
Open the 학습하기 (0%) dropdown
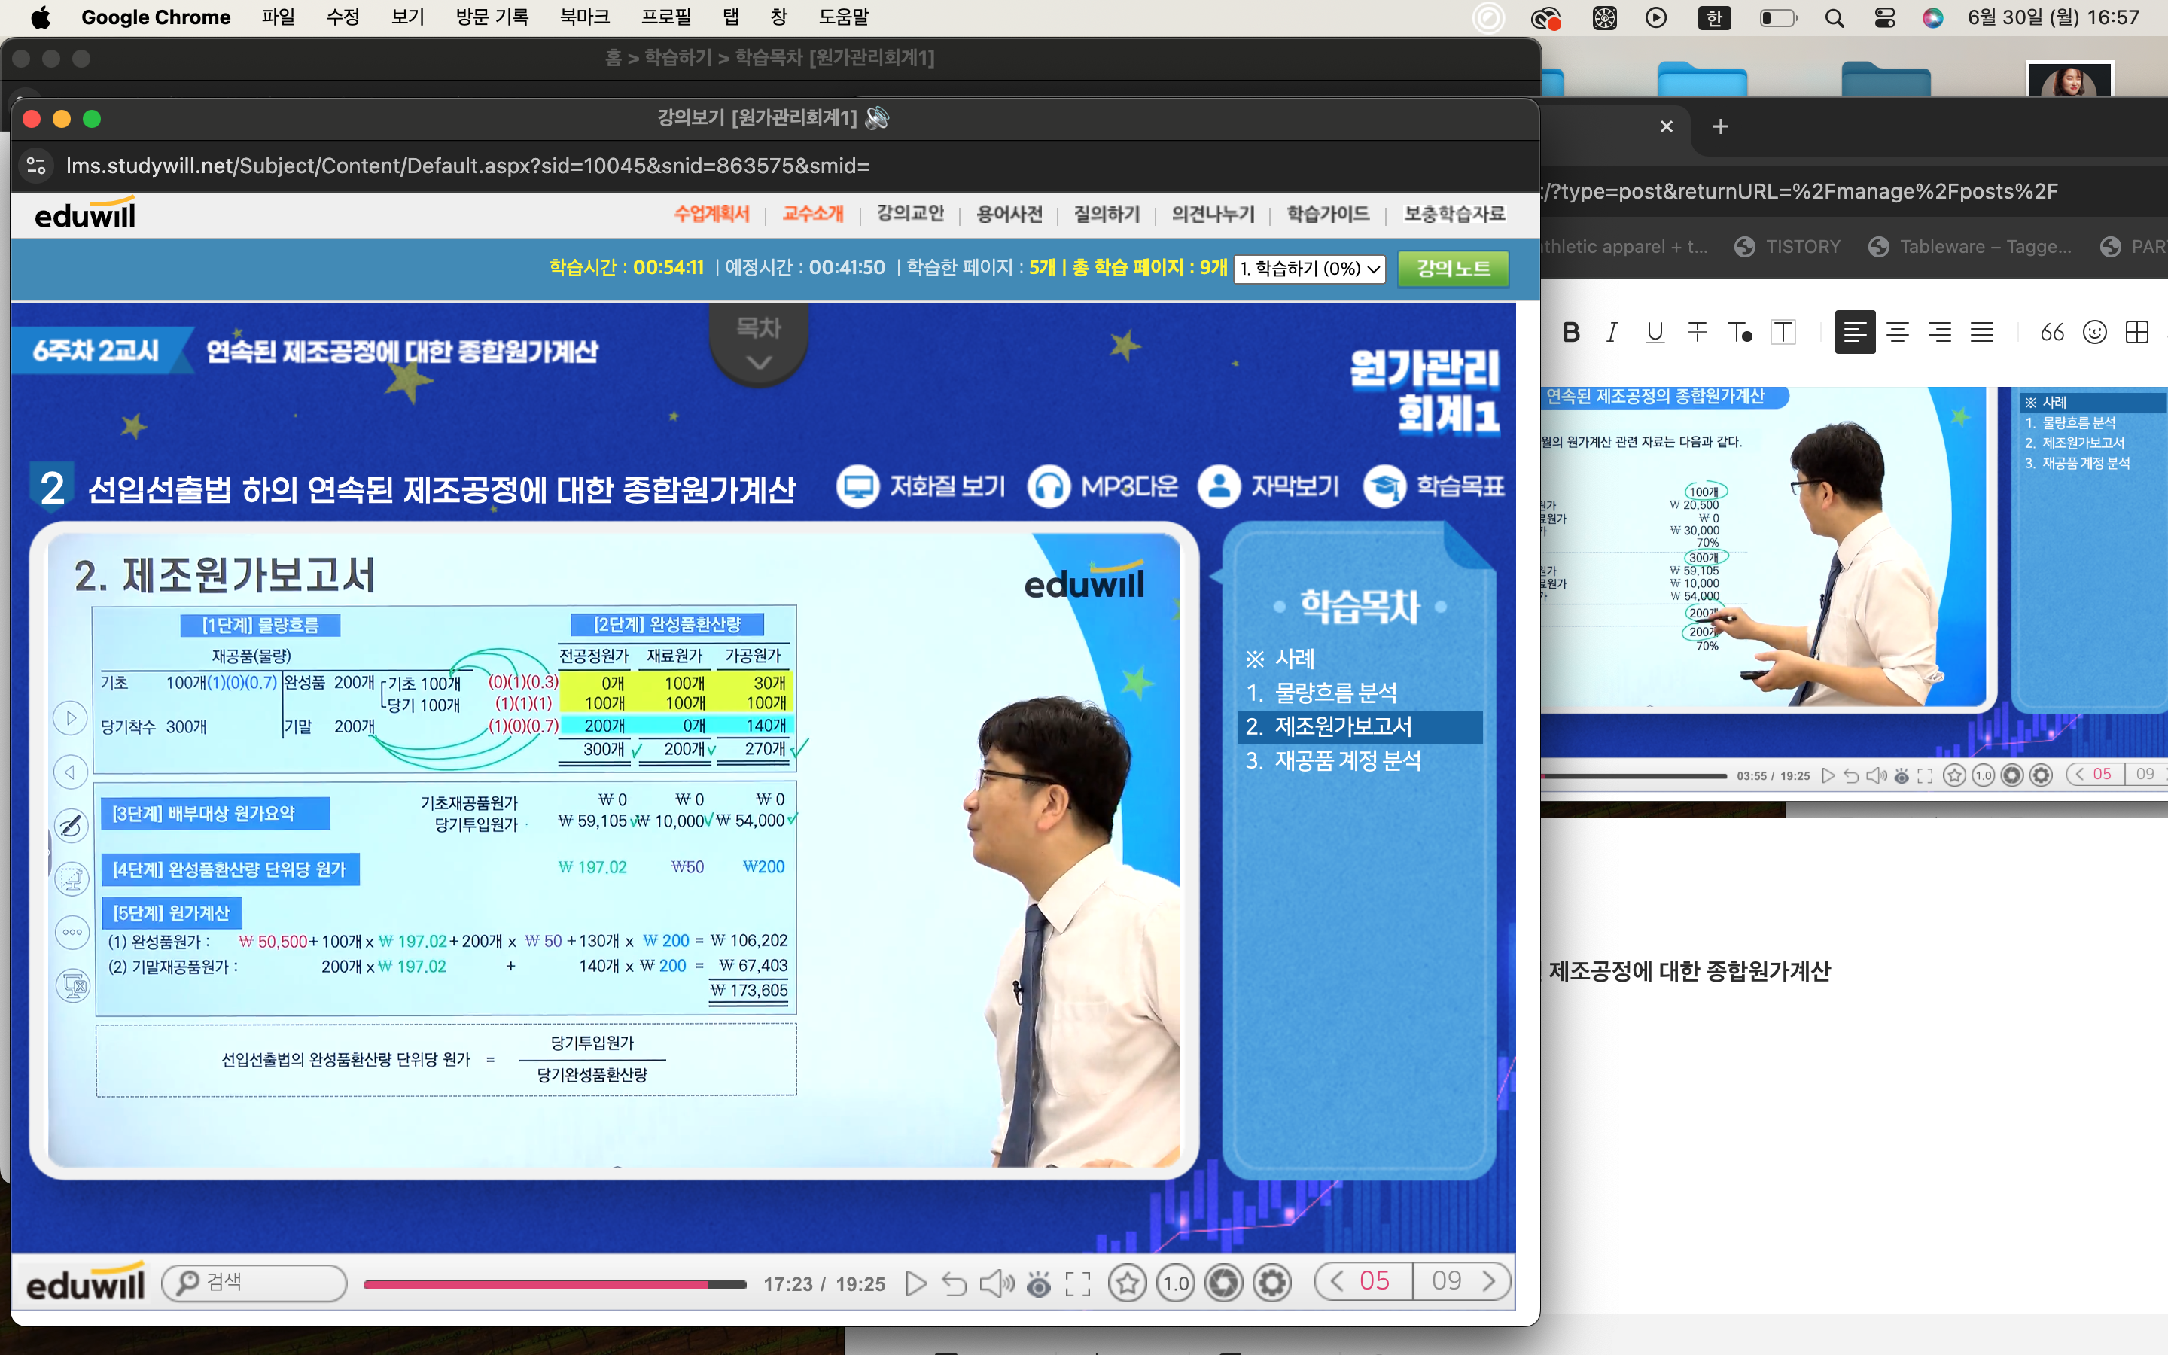pyautogui.click(x=1309, y=268)
